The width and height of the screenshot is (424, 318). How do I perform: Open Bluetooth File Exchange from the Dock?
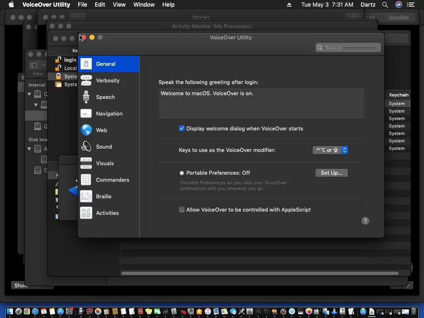point(334,311)
